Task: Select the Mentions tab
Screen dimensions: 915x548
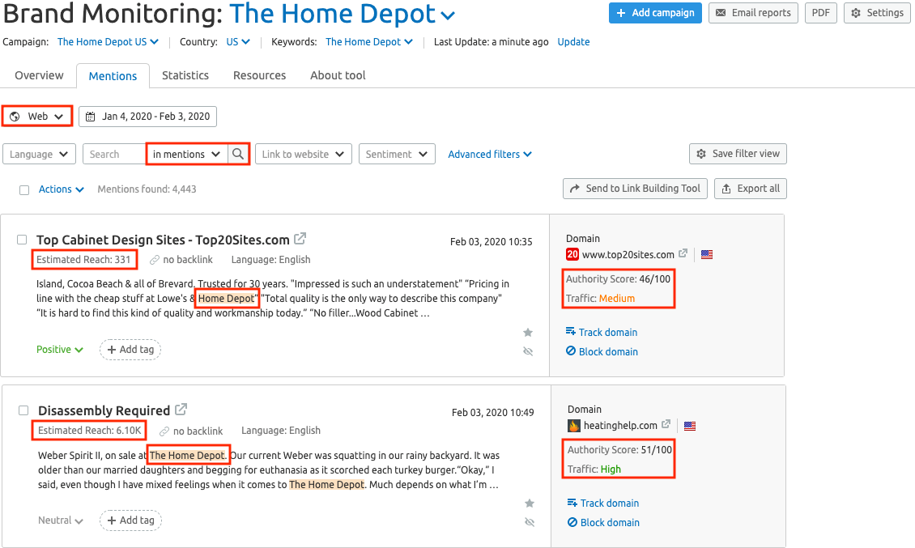Action: pos(113,76)
